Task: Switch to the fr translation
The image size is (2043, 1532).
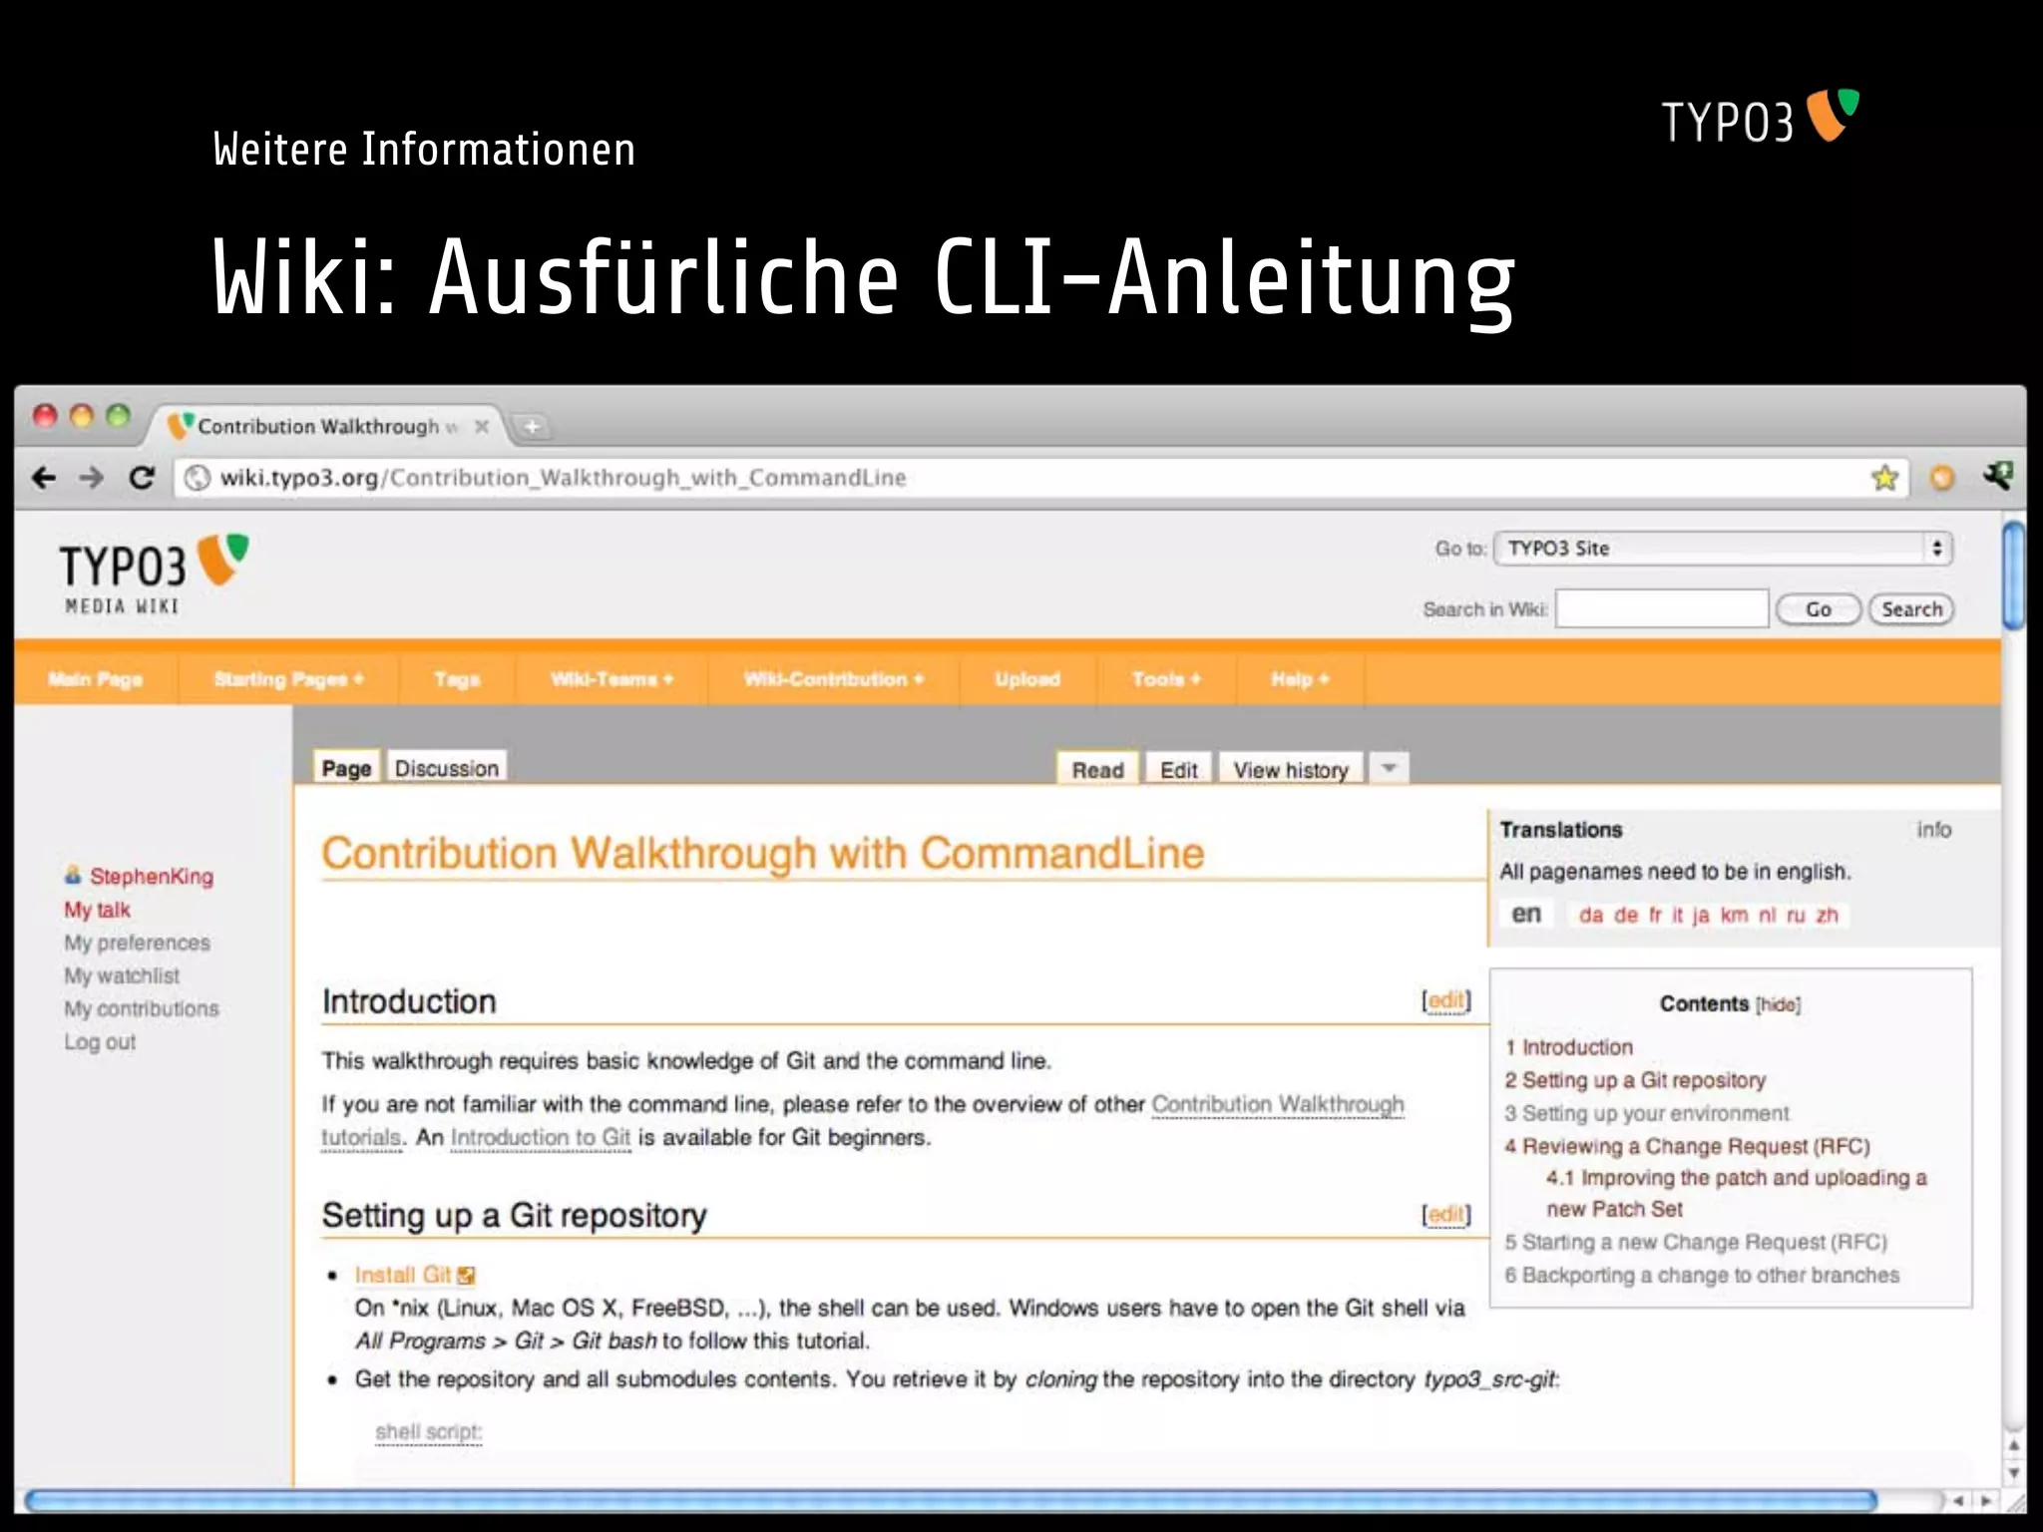Action: coord(1656,916)
